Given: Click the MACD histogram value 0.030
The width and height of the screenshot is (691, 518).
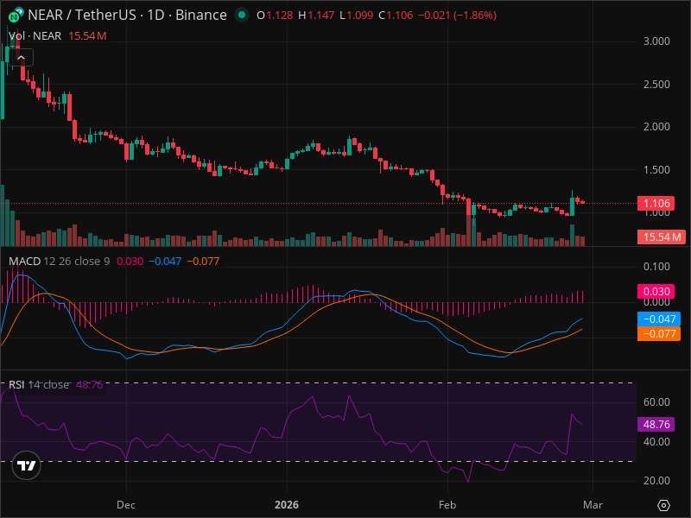Looking at the screenshot, I should tap(130, 262).
